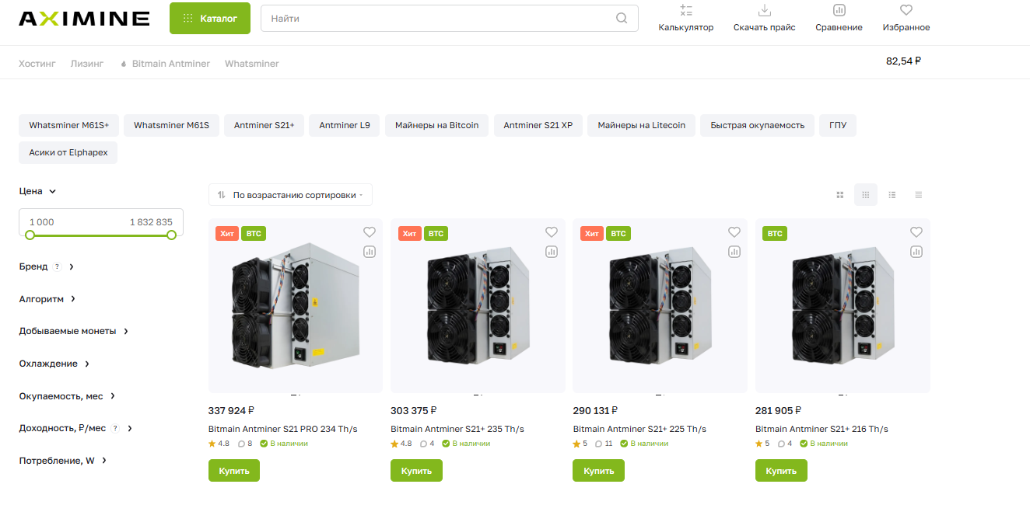Select the Whatsminer M61S+ tag
The image size is (1030, 505).
click(x=69, y=125)
